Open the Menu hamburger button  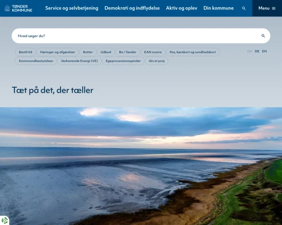pyautogui.click(x=267, y=8)
